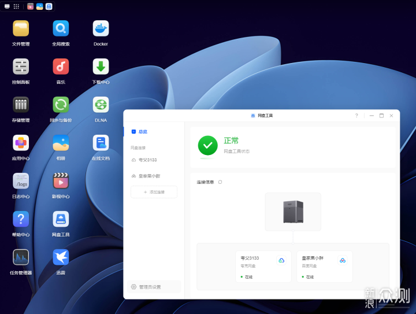416x314 pixels.
Task: Open the 夸父3133 cloud drive card
Action: [263, 267]
